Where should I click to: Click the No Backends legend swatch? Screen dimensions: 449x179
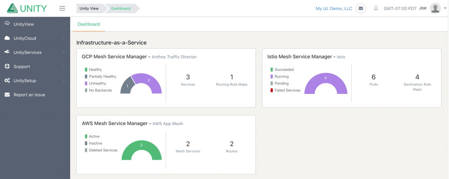(x=86, y=90)
